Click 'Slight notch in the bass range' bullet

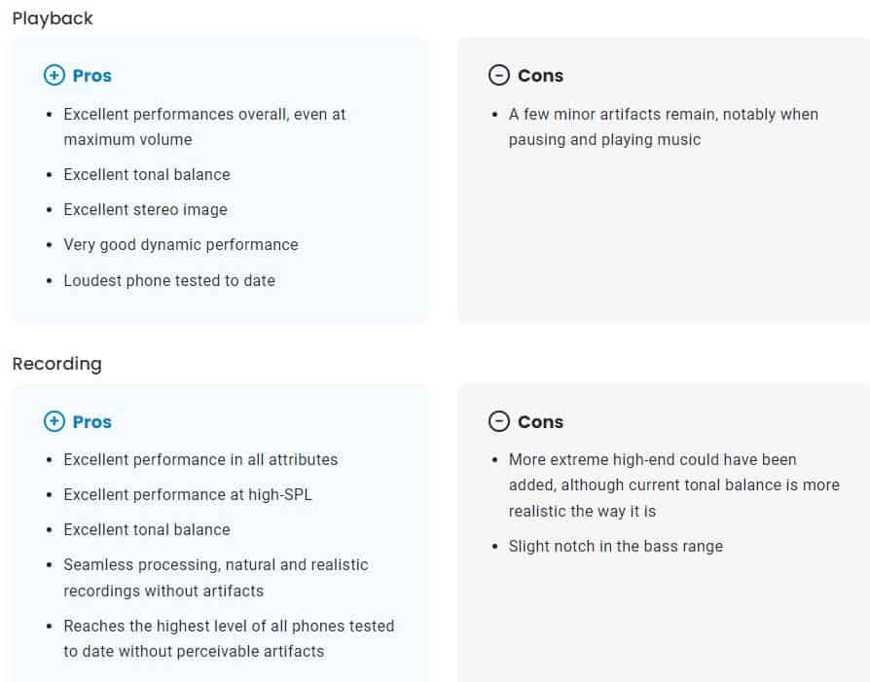616,546
